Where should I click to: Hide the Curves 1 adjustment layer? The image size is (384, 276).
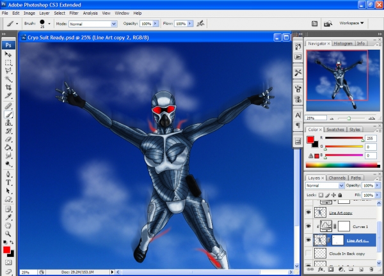click(308, 226)
